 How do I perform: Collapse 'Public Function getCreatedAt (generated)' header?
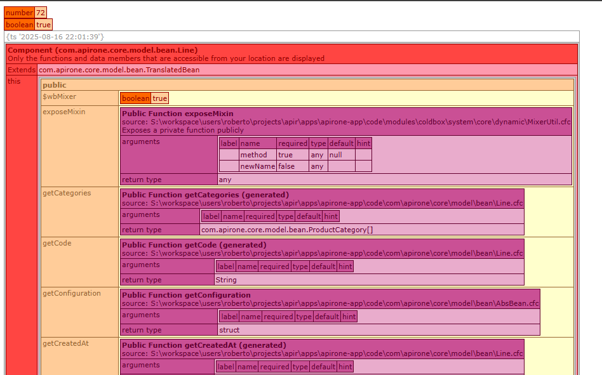tap(203, 345)
